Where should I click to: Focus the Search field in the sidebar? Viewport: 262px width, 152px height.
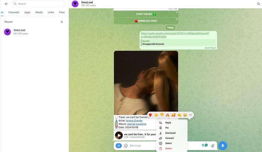click(38, 4)
